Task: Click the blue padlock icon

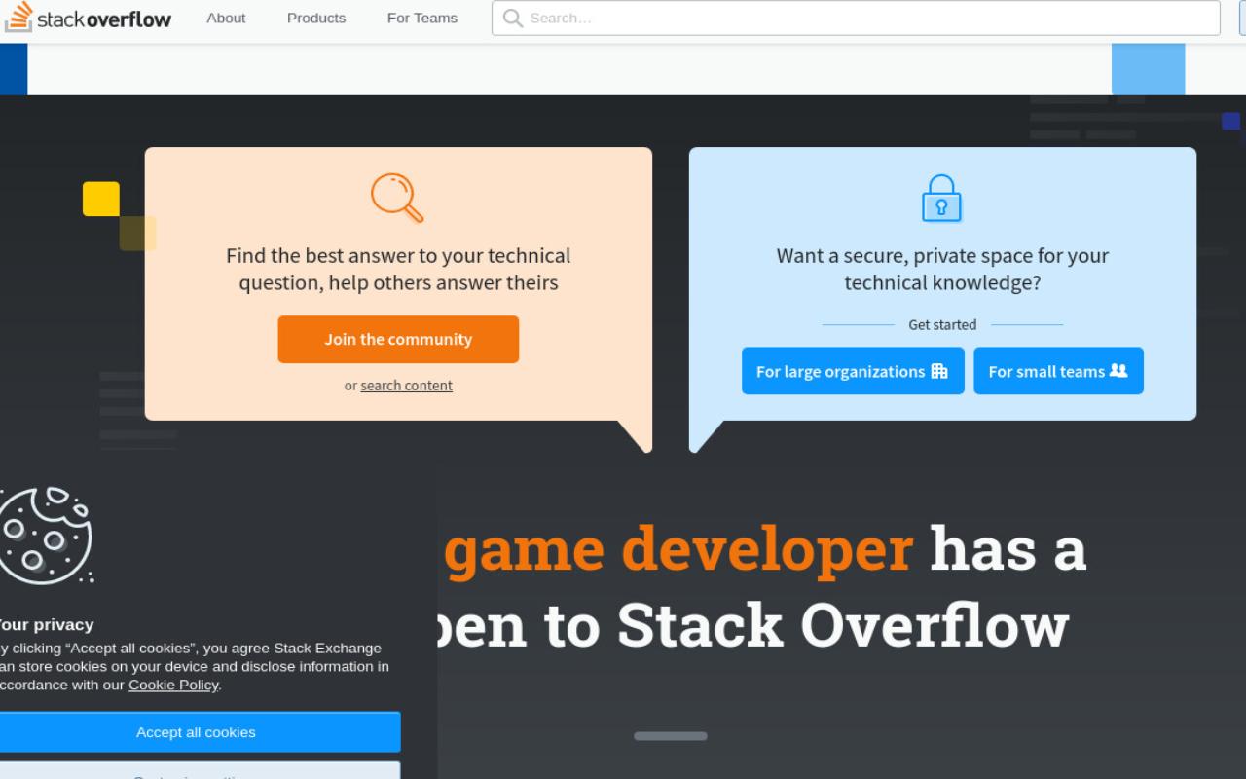Action: tap(941, 198)
